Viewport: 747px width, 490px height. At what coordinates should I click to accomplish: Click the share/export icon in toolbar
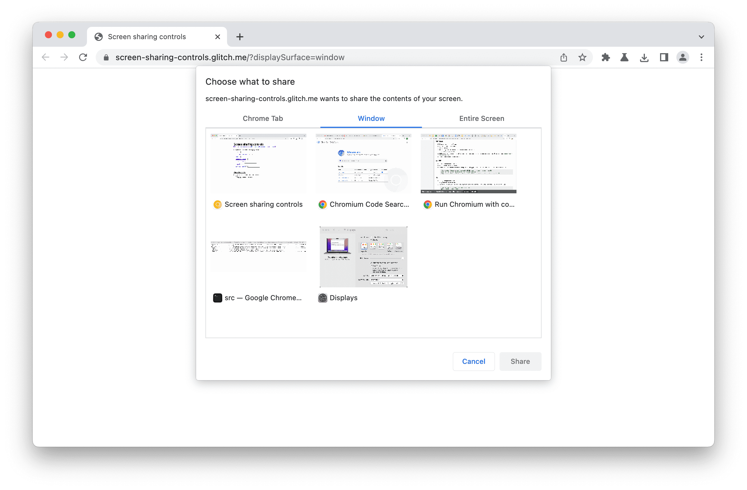tap(565, 58)
